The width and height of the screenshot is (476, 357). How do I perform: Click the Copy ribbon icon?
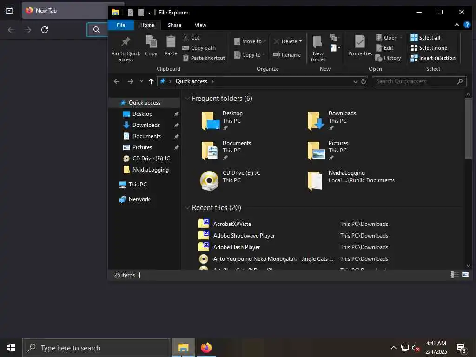[151, 42]
